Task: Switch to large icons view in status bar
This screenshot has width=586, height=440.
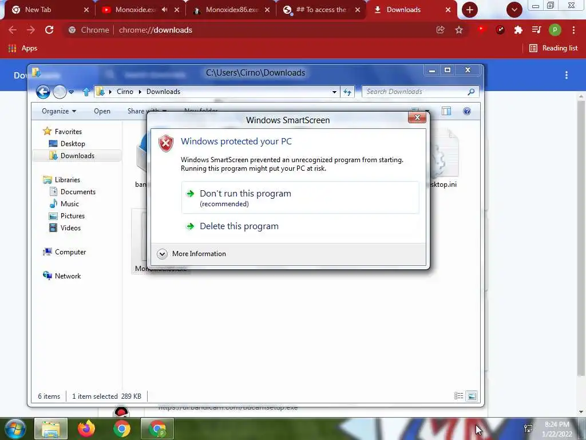Action: tap(472, 396)
